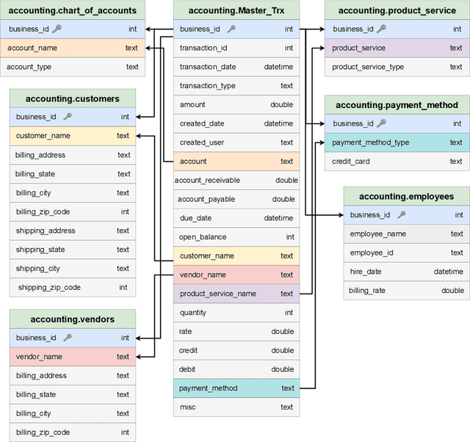Click the orange account row in Master_Trx
Viewport: 470px width, 442px height.
pos(236,162)
